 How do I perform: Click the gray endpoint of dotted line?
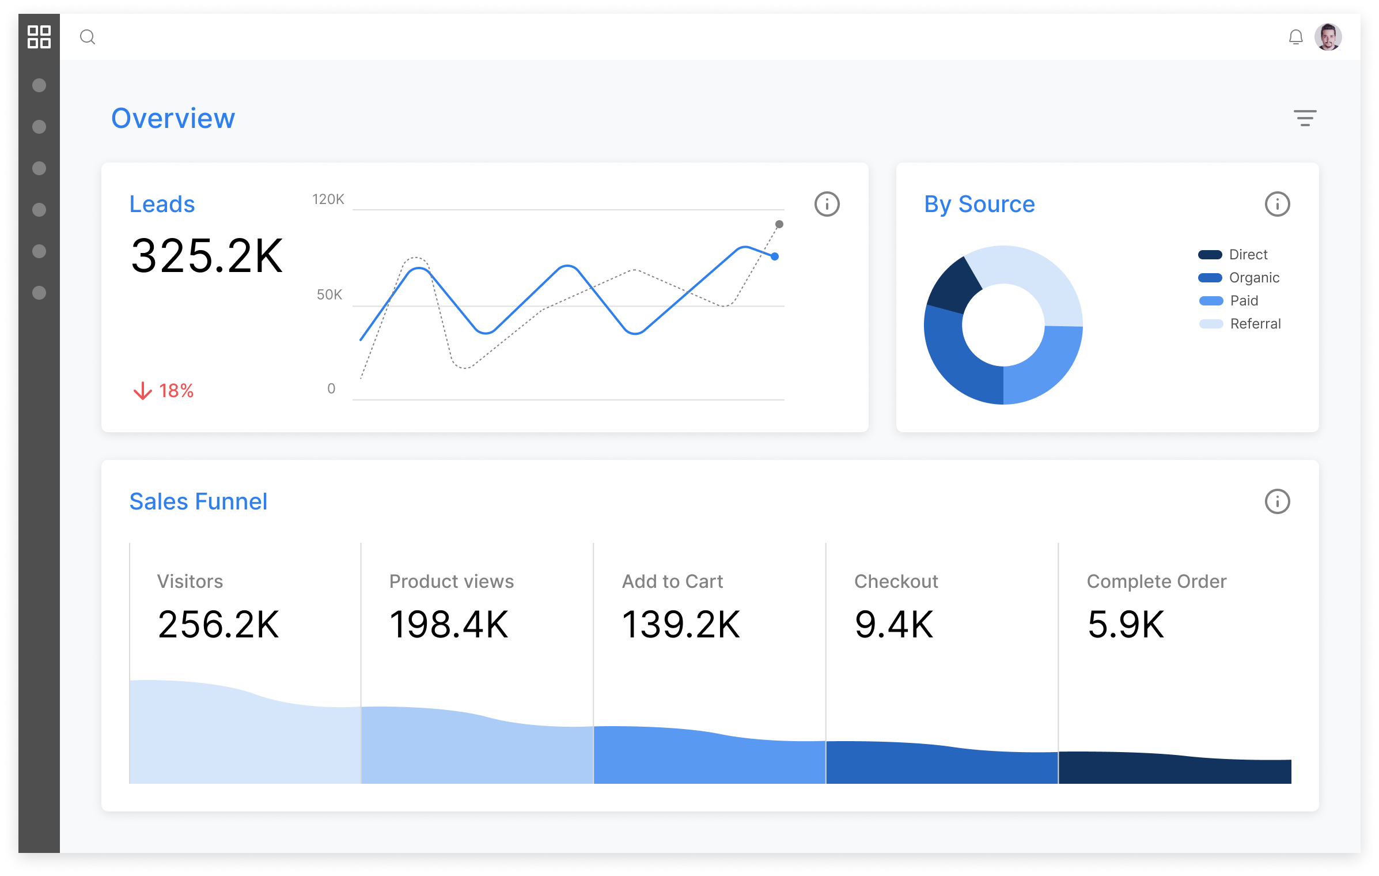779,224
